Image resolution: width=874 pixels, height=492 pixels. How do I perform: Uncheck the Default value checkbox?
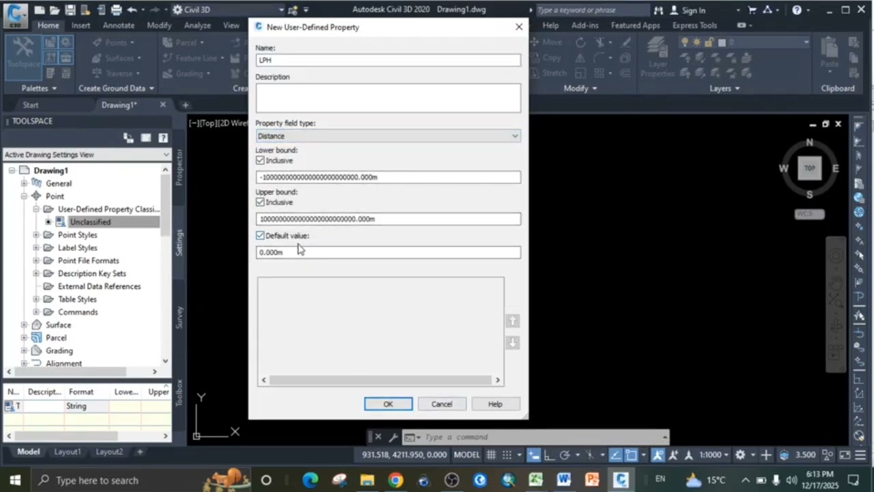pos(260,236)
